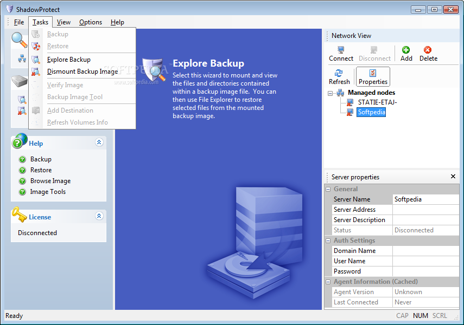Screen dimensions: 464x325
Task: Click the ShadowProtect shield title bar icon
Action: (x=10, y=9)
